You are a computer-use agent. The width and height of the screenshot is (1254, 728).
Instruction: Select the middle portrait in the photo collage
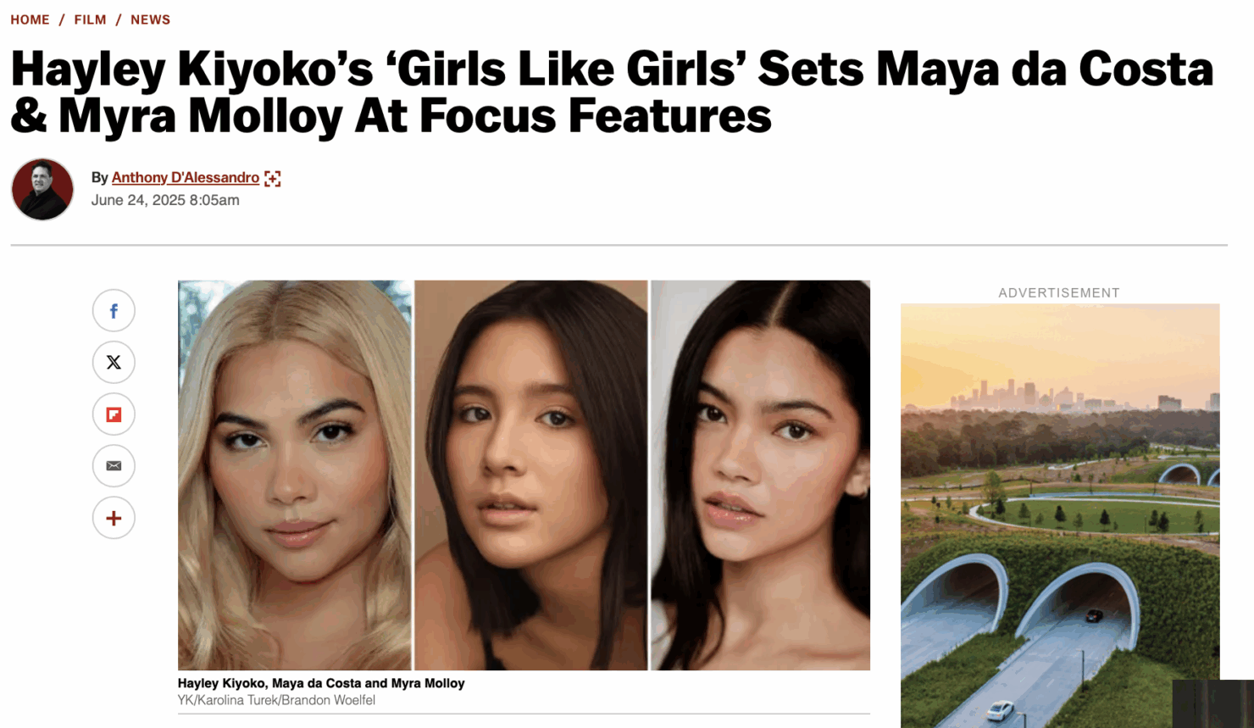point(530,475)
